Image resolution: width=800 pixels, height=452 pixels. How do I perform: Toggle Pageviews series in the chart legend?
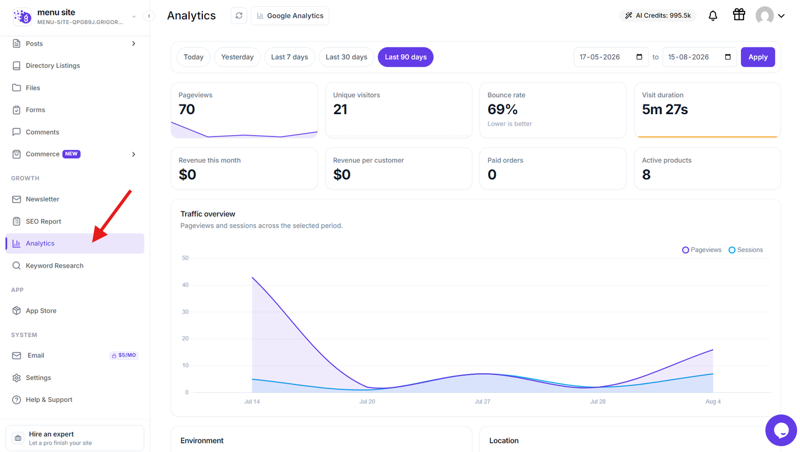pos(702,250)
